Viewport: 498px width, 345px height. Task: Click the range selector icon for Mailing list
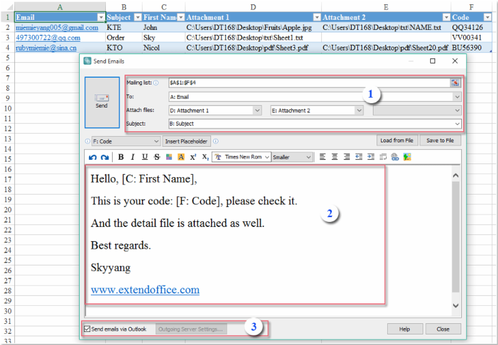455,83
